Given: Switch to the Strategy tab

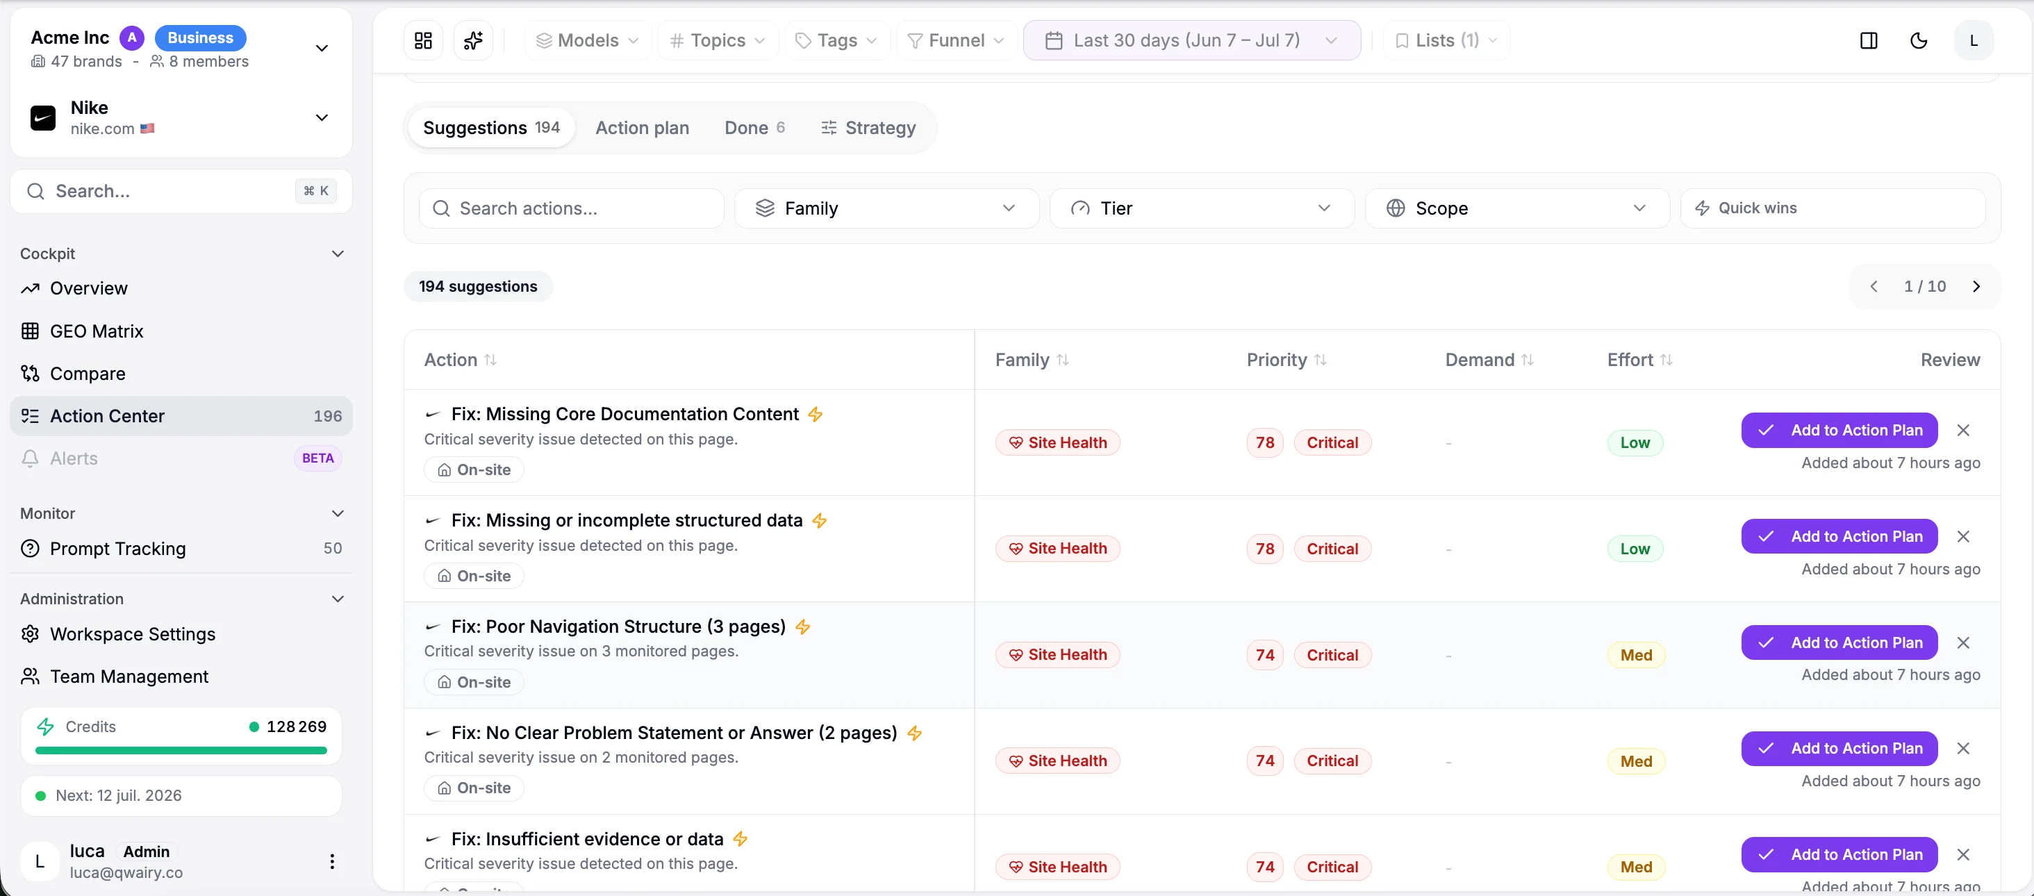Looking at the screenshot, I should 868,128.
